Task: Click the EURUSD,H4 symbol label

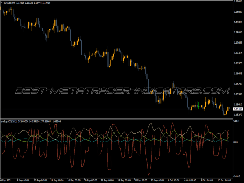Action: coord(9,3)
